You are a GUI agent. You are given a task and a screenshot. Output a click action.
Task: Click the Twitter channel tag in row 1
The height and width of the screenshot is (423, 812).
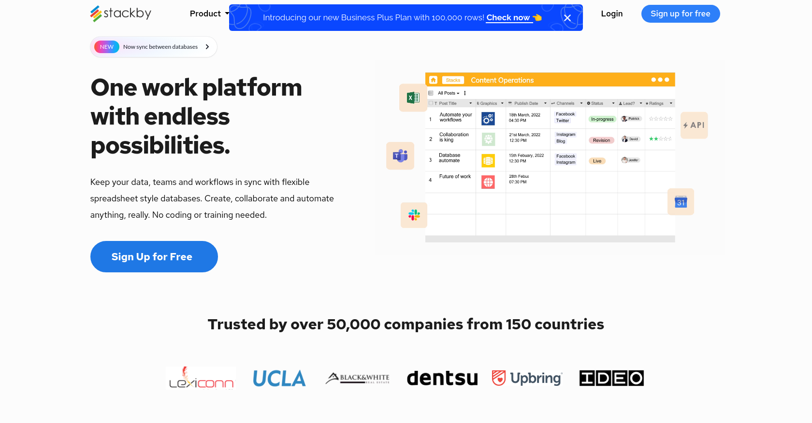point(563,121)
